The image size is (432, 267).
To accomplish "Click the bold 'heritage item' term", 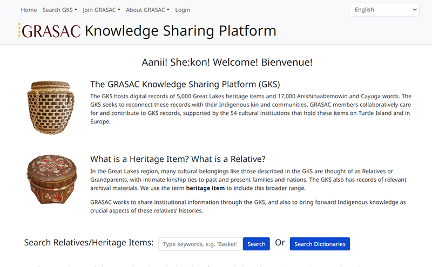I will click(x=205, y=188).
